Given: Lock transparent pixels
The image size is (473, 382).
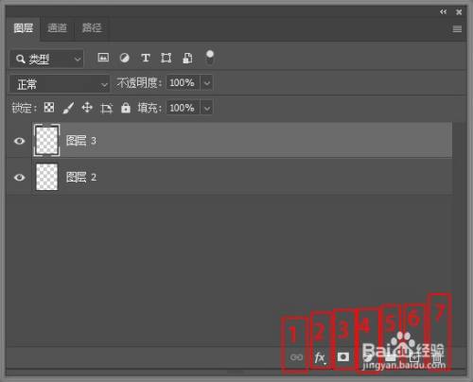Looking at the screenshot, I should tap(49, 108).
